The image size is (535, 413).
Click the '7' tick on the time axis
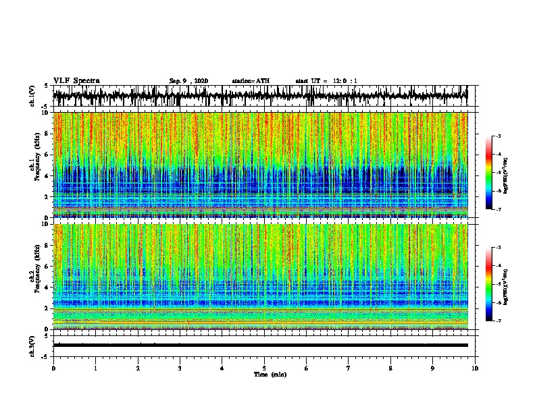click(349, 368)
